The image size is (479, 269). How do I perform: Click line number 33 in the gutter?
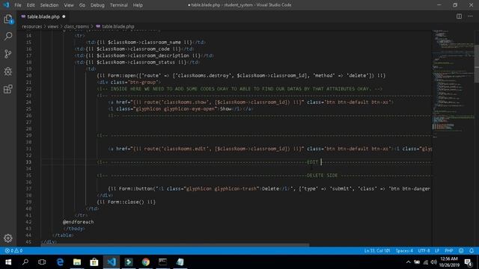(28, 162)
